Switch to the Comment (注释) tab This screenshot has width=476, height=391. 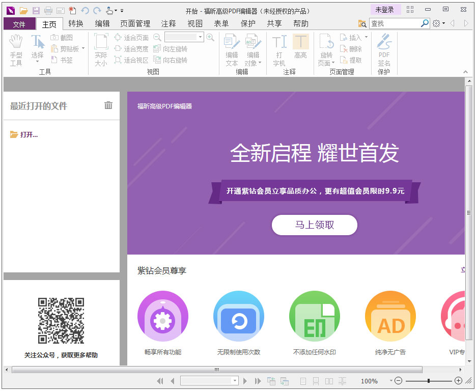(x=169, y=24)
